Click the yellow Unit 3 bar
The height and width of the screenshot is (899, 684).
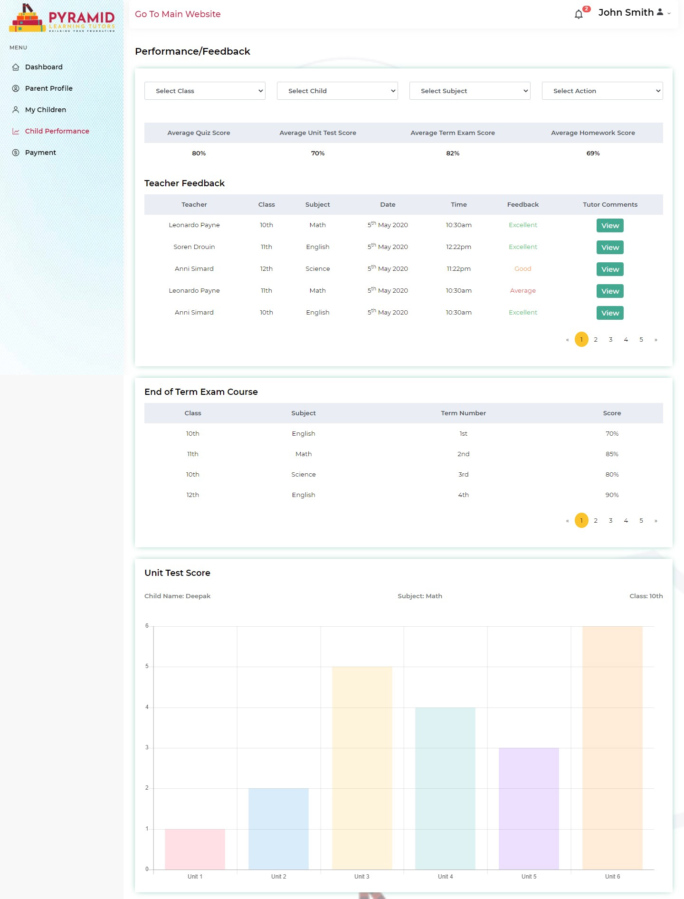[x=362, y=768]
